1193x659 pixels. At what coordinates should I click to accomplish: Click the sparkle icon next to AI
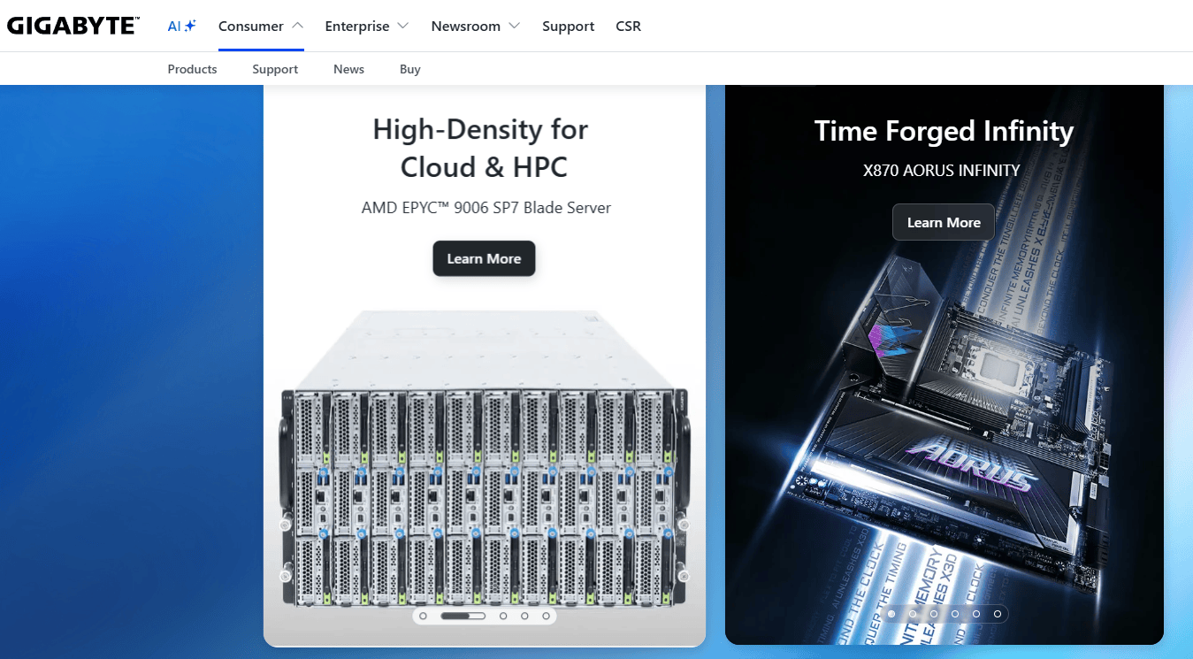(190, 26)
